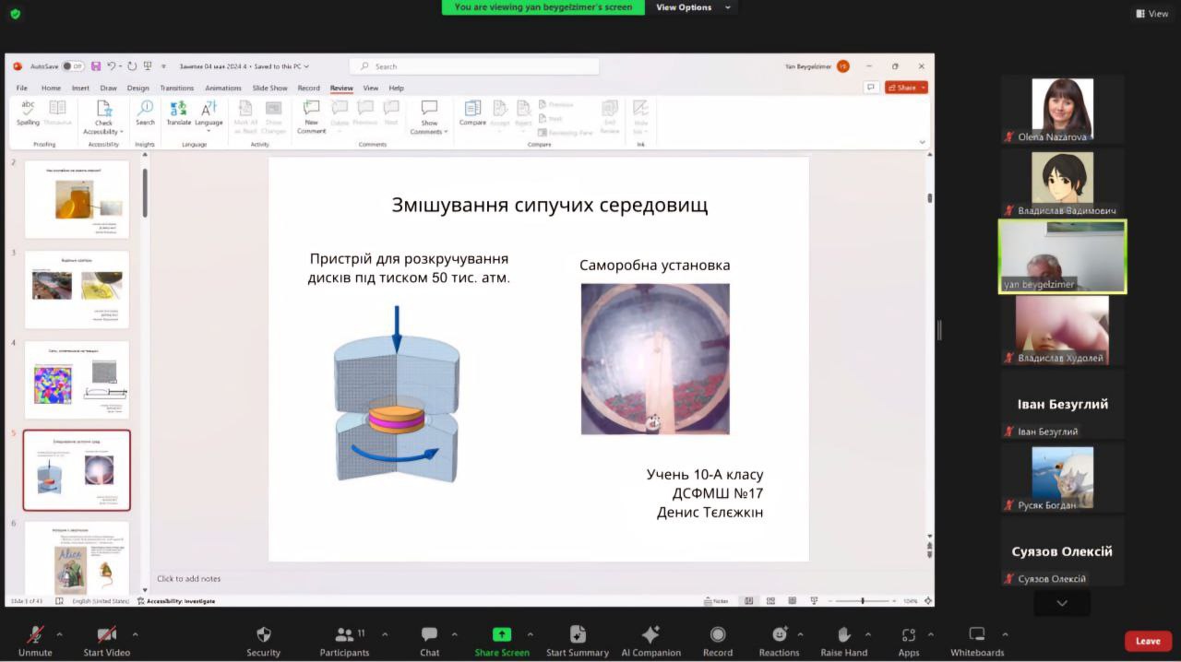Toggle AutoSave switch in PowerPoint
The width and height of the screenshot is (1181, 662).
click(x=73, y=66)
